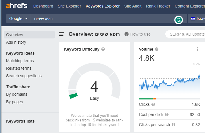Click the 6.2K chart axis label
The image size is (205, 133).
(197, 64)
